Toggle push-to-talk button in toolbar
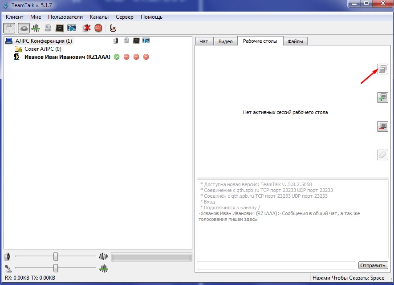 click(x=24, y=28)
